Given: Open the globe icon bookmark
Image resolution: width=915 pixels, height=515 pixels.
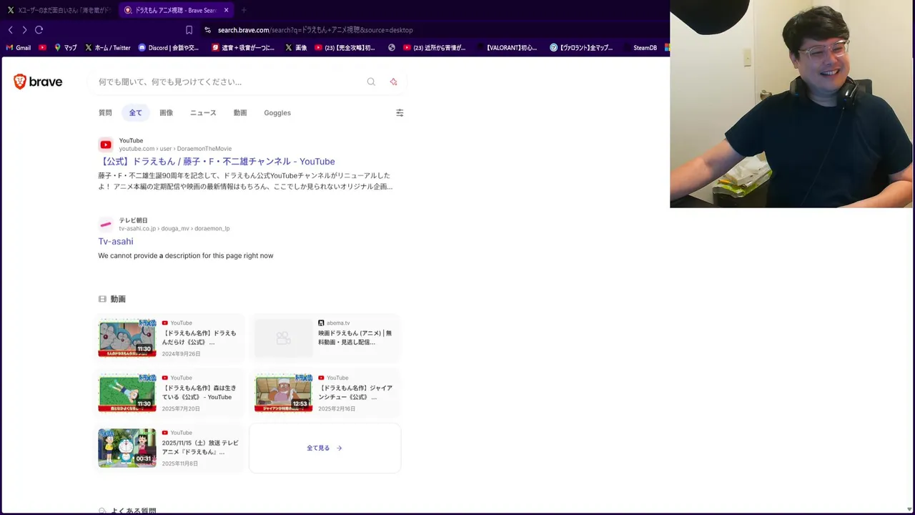Looking at the screenshot, I should click(392, 48).
